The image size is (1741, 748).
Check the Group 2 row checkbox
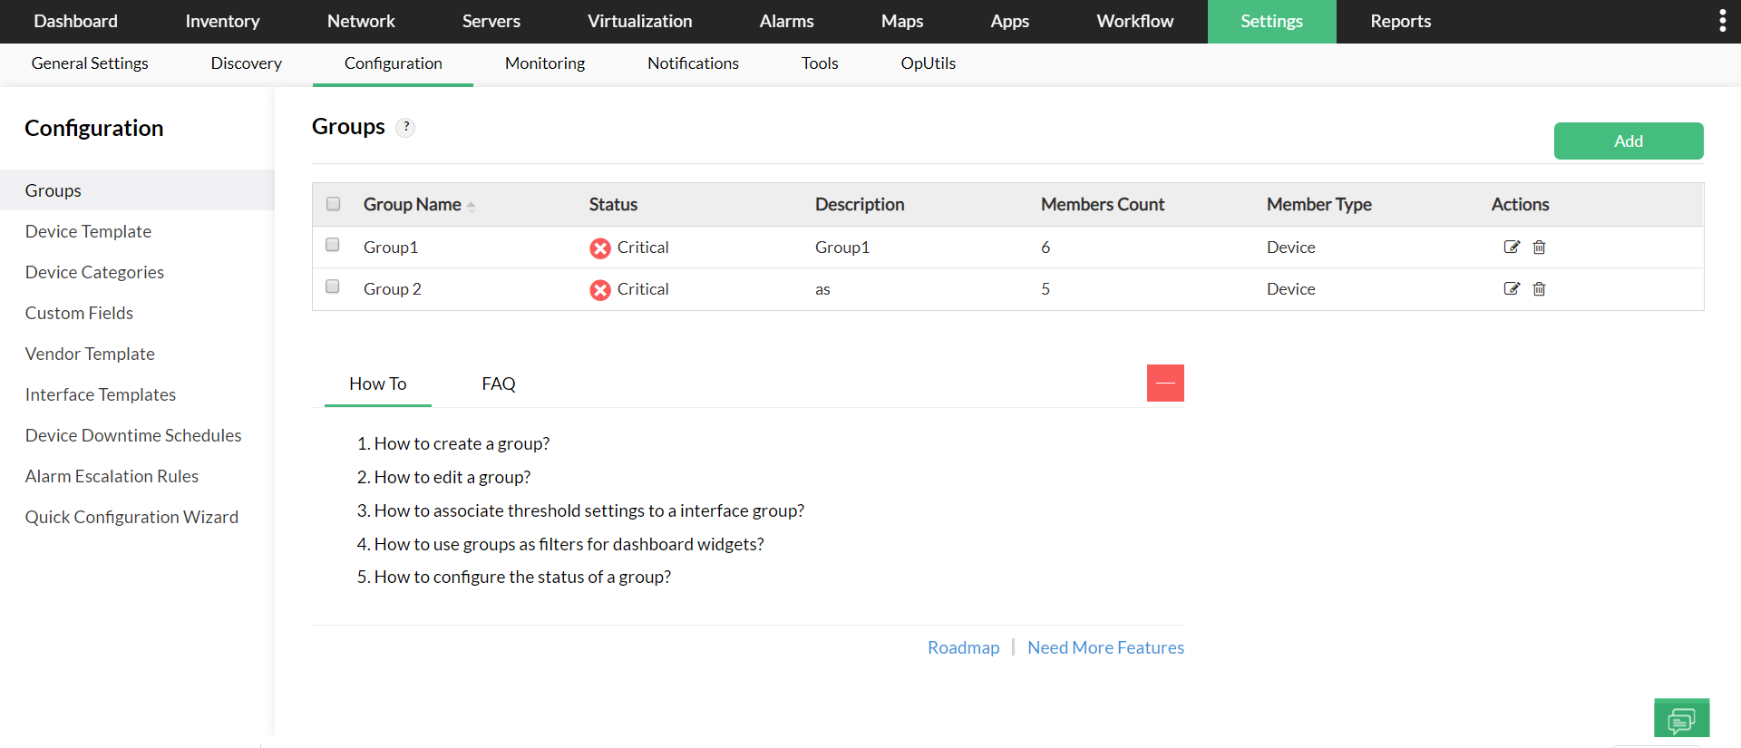pyautogui.click(x=333, y=287)
